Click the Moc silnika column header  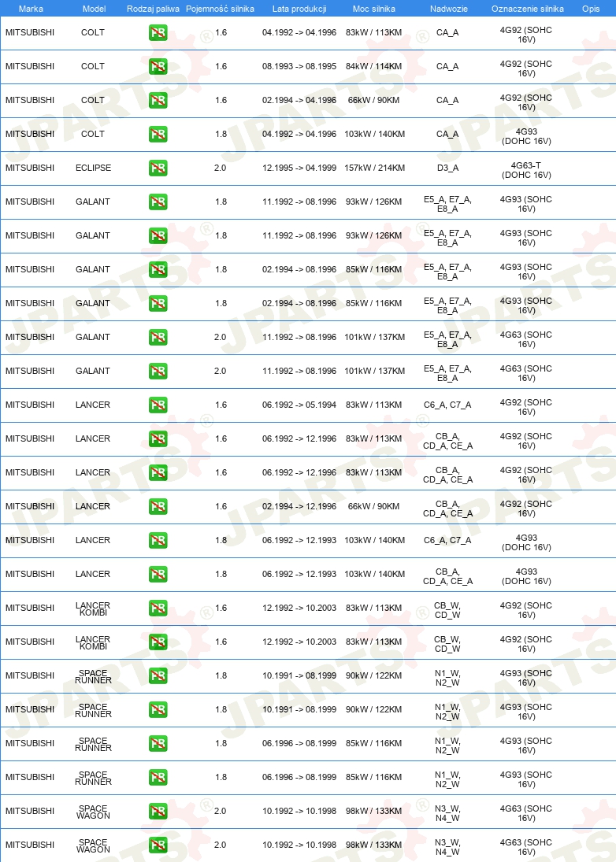(374, 9)
